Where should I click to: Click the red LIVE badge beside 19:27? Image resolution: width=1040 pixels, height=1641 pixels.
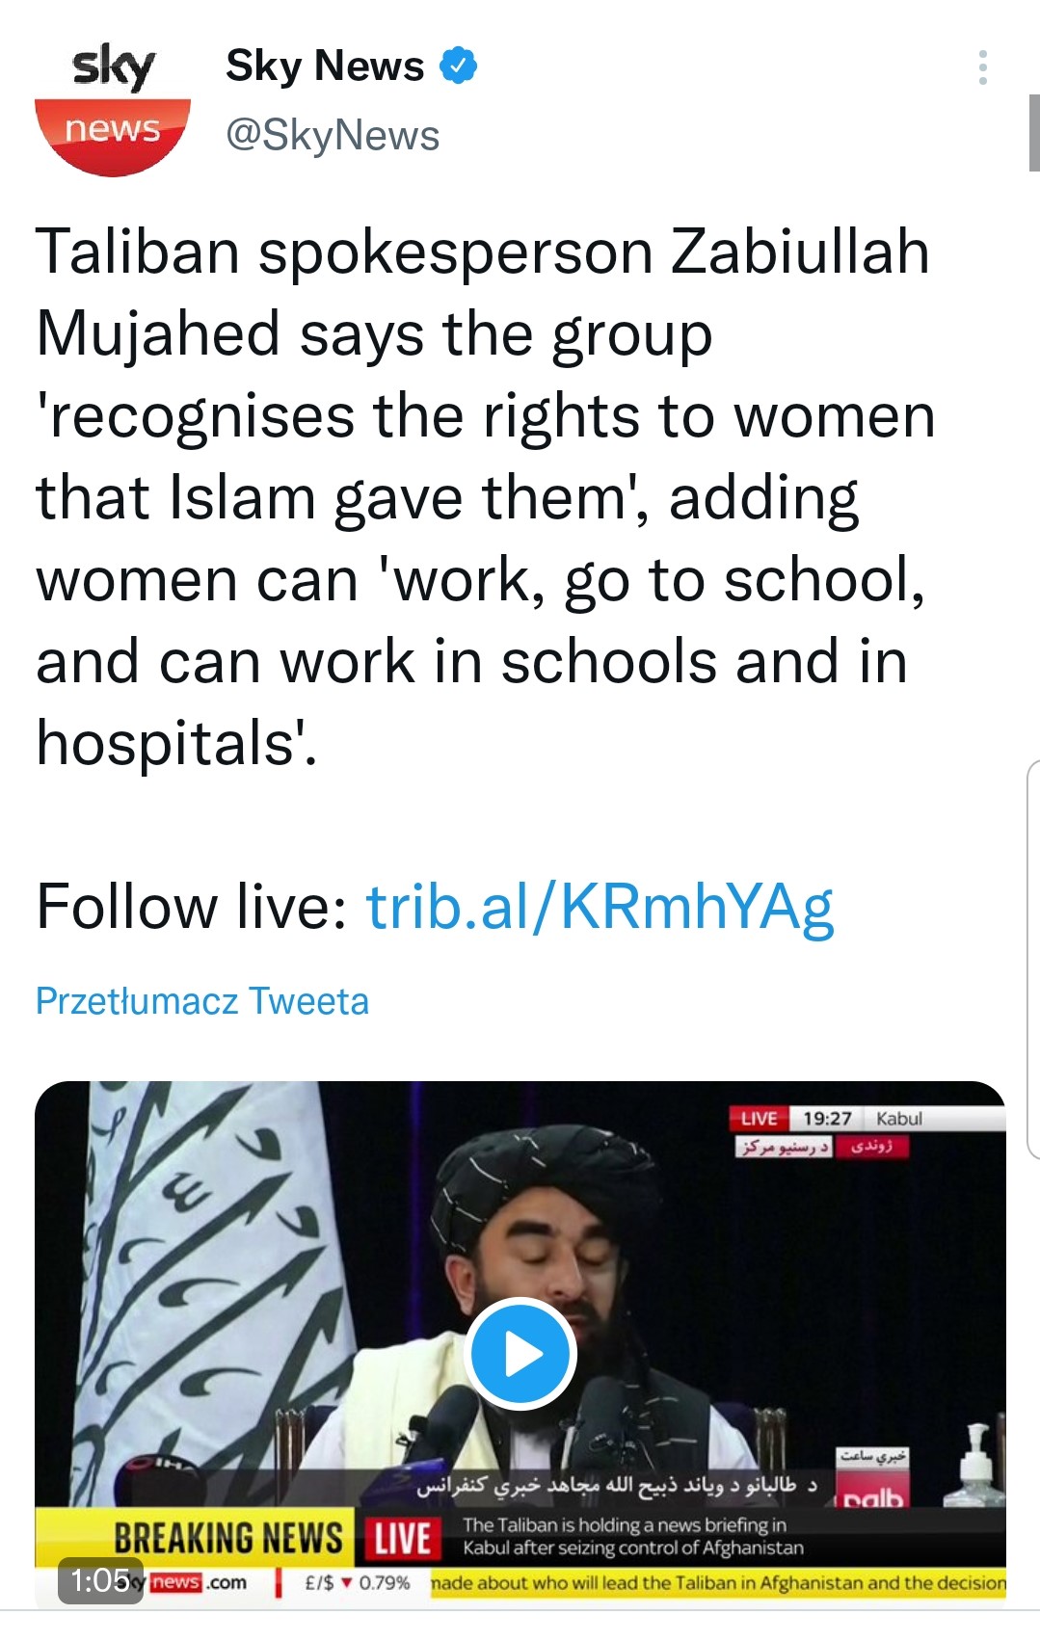(x=759, y=1118)
